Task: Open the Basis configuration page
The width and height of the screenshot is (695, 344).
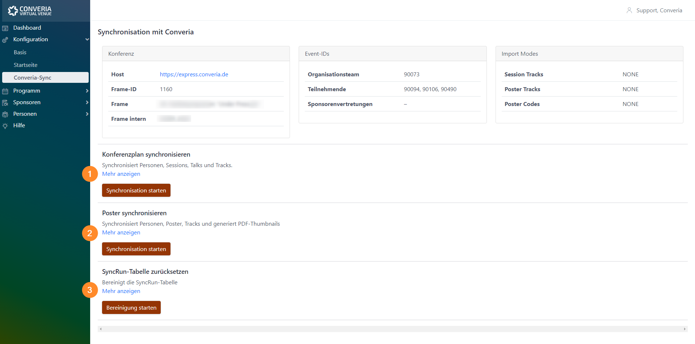Action: coord(20,52)
